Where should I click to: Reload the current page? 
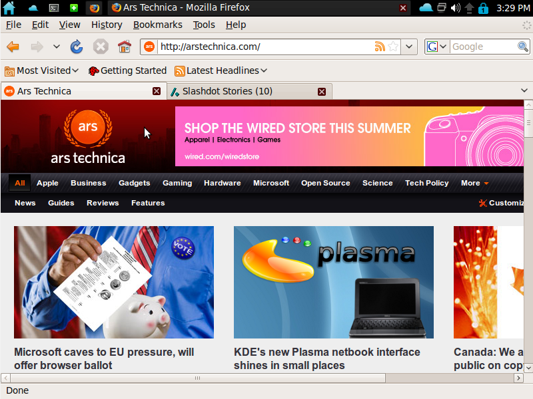click(77, 47)
